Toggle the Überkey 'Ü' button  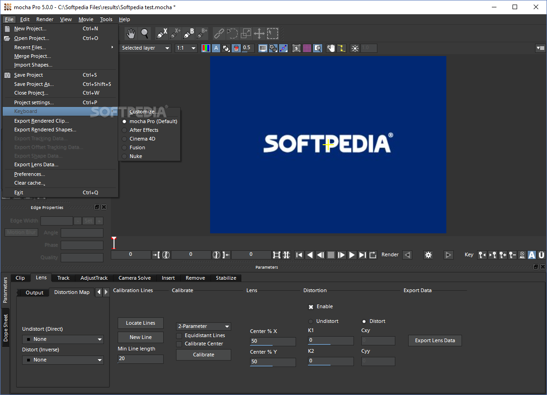click(541, 255)
